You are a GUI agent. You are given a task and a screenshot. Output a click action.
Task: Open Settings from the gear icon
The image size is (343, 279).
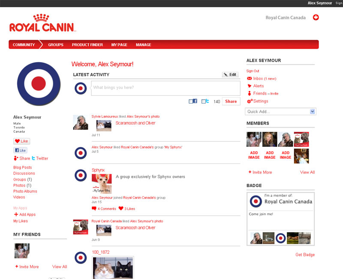250,101
